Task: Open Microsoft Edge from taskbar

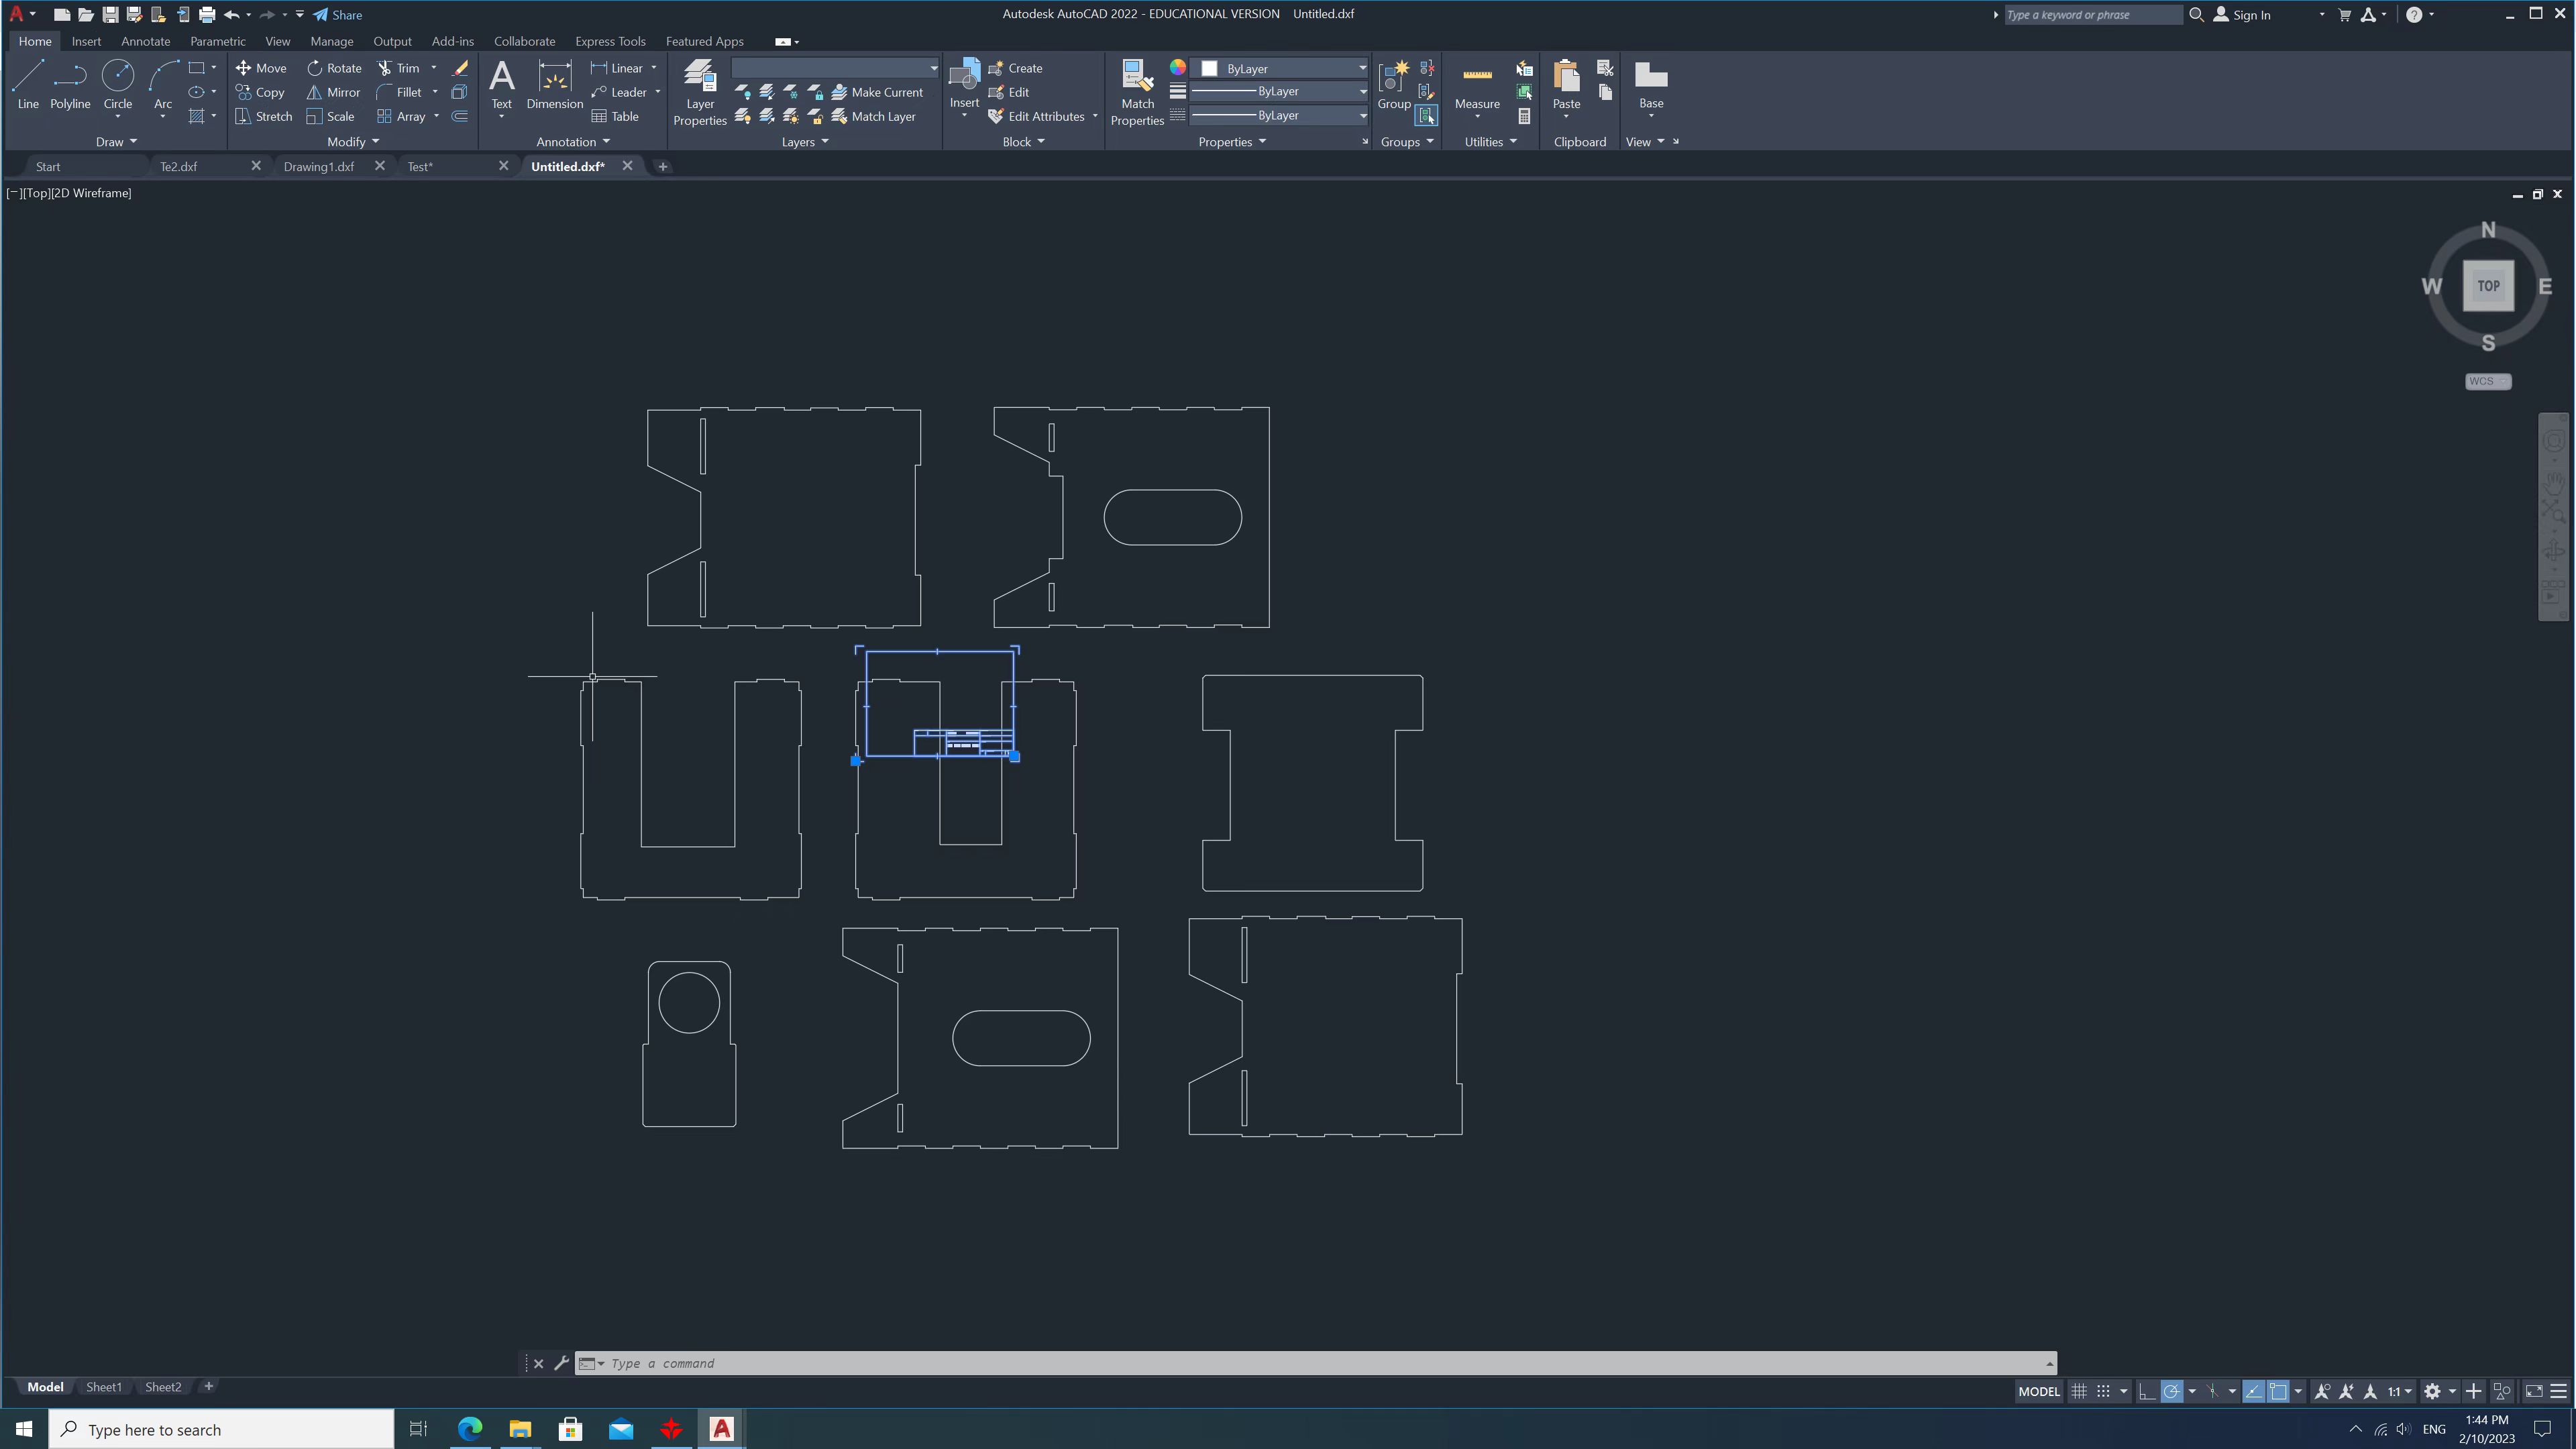Action: point(469,1429)
